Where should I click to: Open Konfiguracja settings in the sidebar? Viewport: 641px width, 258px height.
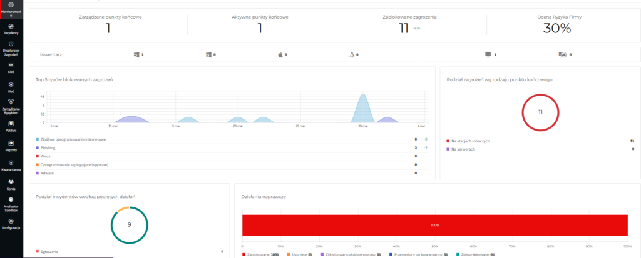(x=11, y=224)
